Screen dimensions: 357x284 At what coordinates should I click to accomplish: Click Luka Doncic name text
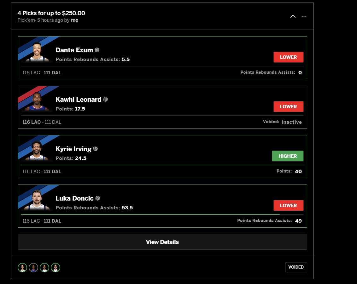pyautogui.click(x=74, y=198)
